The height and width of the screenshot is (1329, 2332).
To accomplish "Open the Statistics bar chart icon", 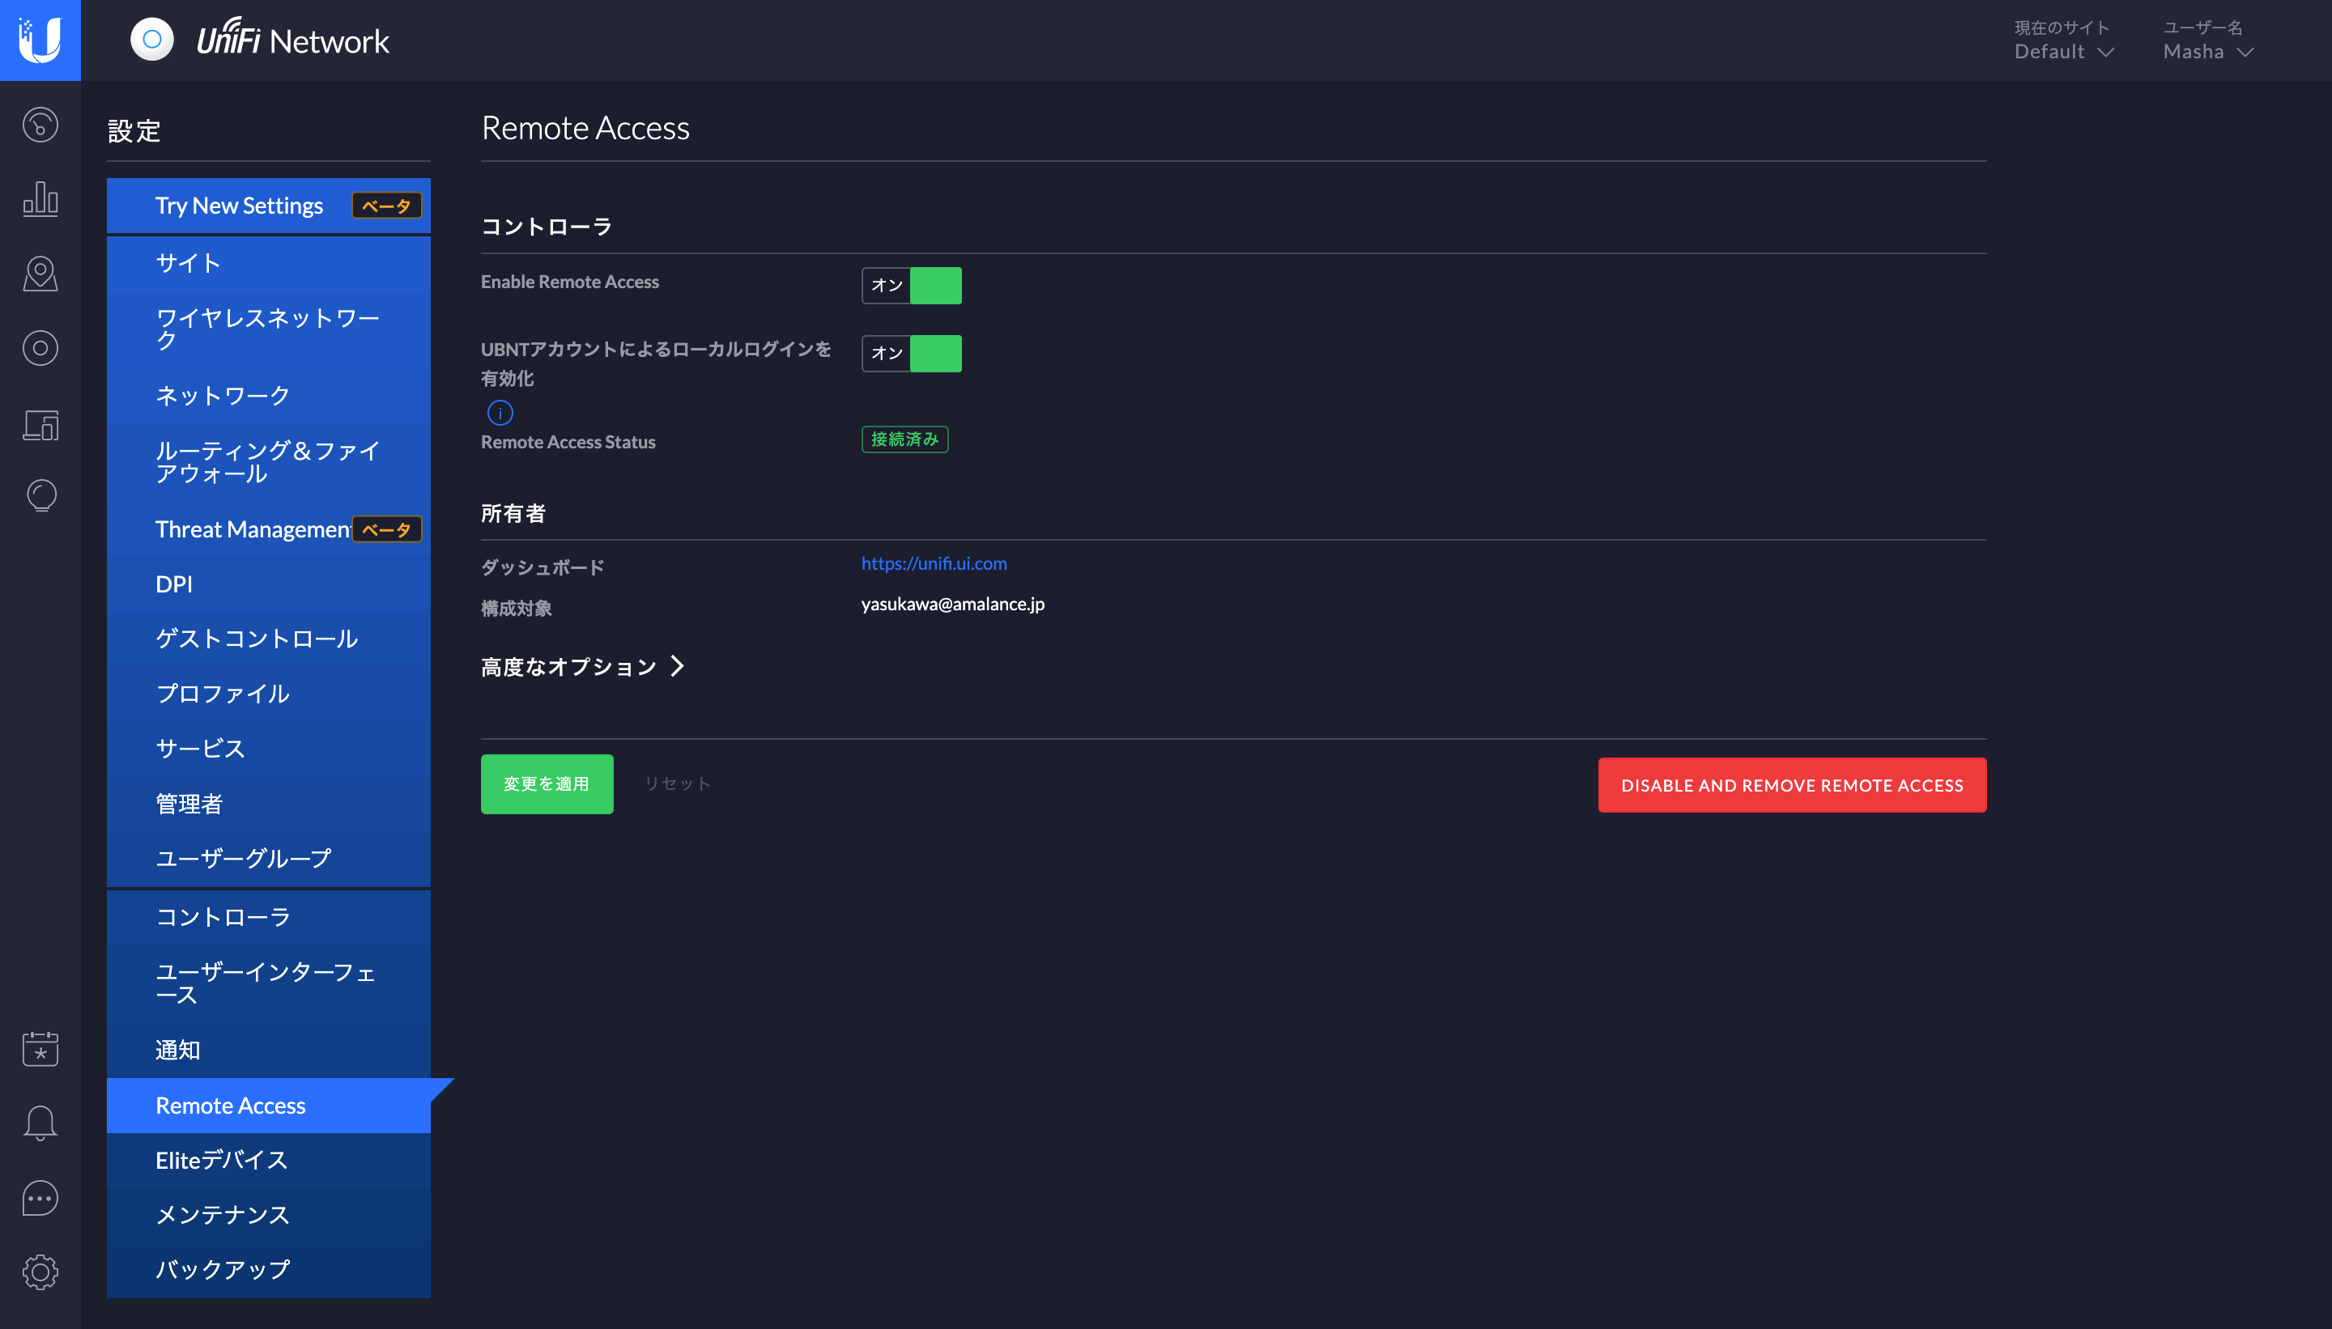I will tap(40, 198).
